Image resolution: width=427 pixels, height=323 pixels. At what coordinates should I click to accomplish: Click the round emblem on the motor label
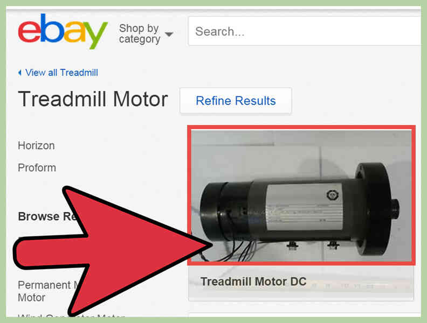(333, 195)
